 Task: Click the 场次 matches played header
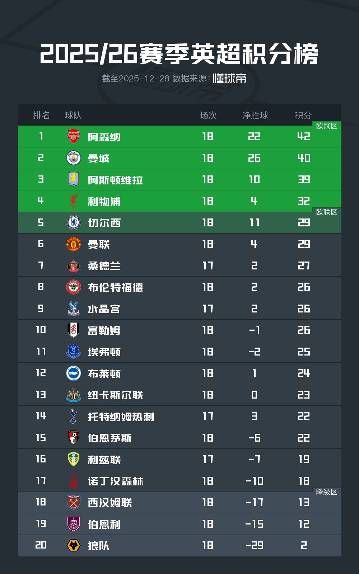pos(208,115)
